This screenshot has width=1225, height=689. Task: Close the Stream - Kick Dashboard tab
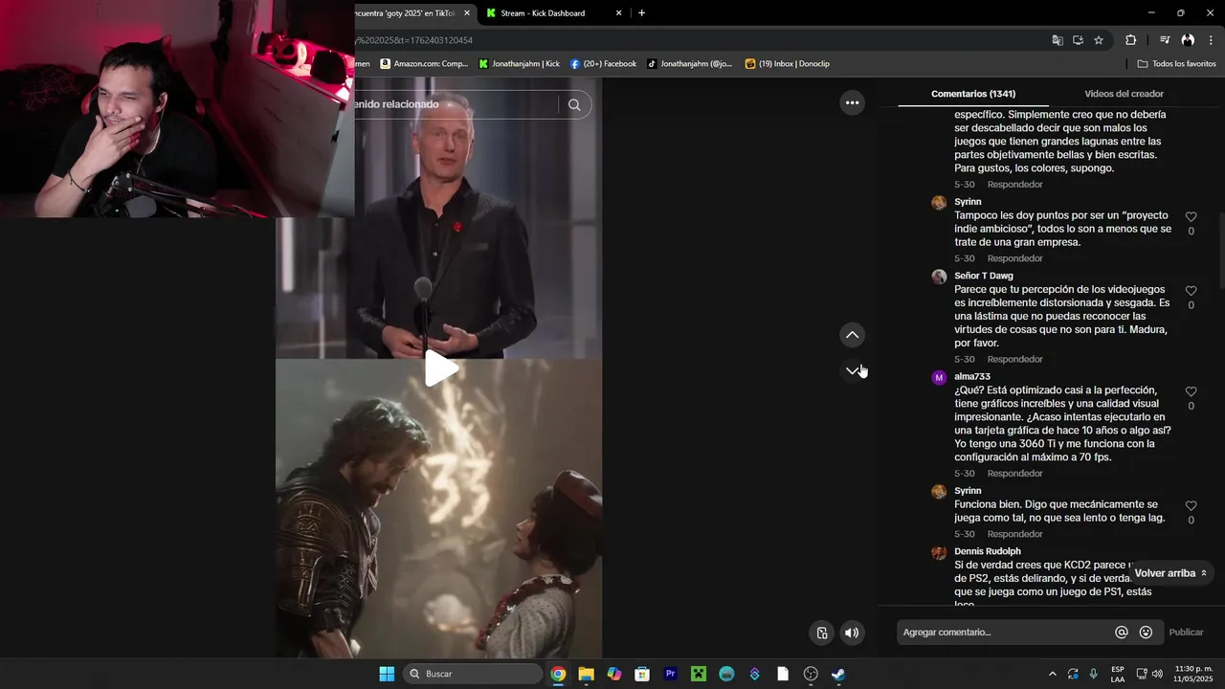(x=618, y=13)
